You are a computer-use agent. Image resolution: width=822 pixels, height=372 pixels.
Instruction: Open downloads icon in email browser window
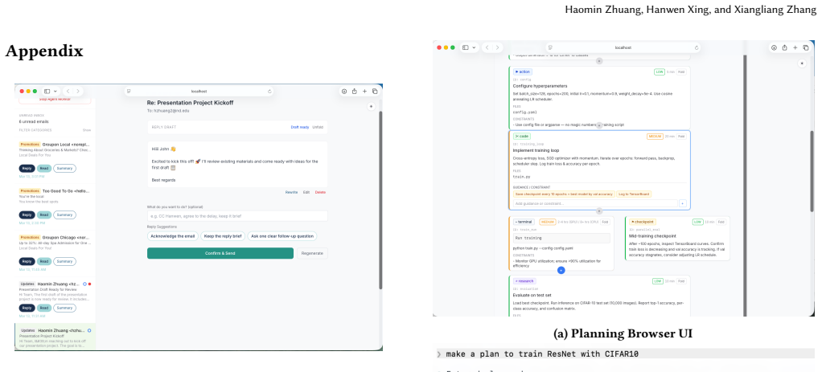[x=344, y=91]
